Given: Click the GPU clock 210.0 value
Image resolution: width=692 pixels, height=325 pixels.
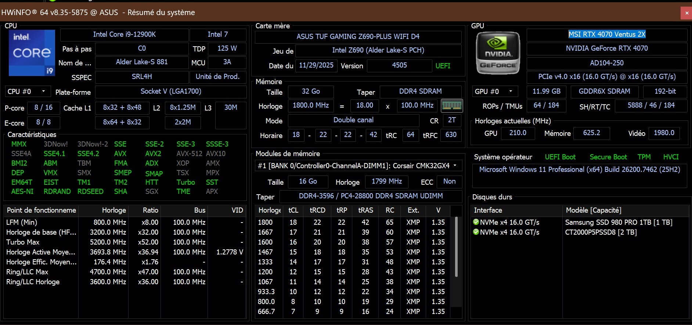Looking at the screenshot, I should coord(518,133).
